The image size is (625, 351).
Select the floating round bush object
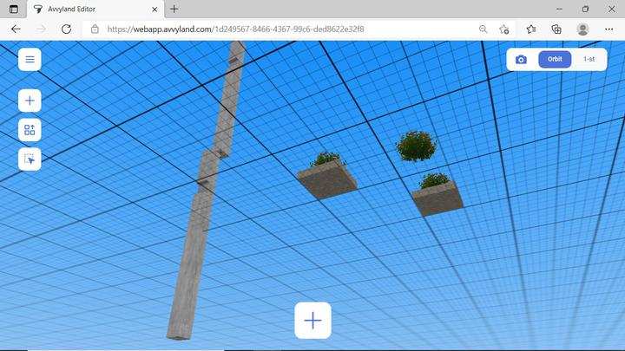click(416, 146)
